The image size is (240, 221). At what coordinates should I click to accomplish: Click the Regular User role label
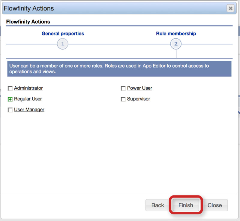click(28, 99)
